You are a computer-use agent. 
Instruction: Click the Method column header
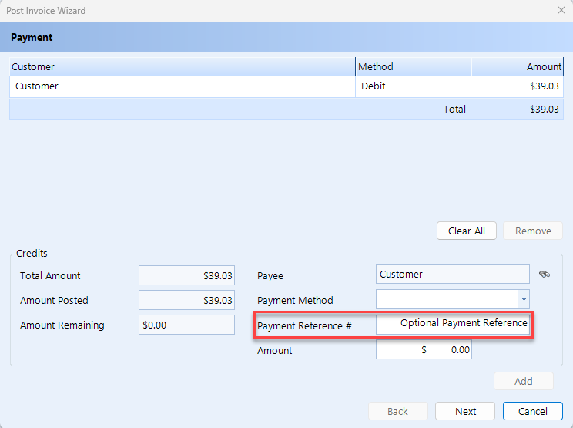pyautogui.click(x=413, y=66)
